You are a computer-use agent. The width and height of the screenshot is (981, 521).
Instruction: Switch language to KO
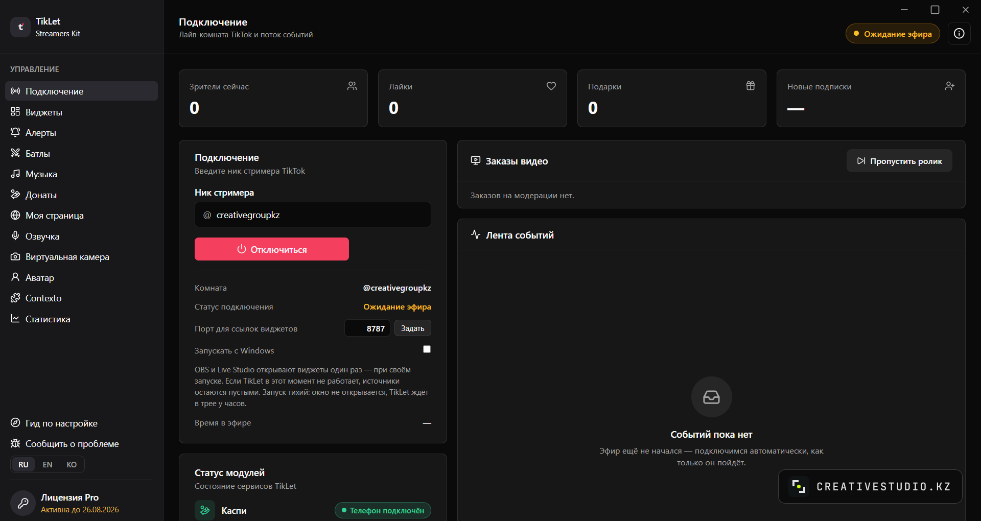point(72,464)
